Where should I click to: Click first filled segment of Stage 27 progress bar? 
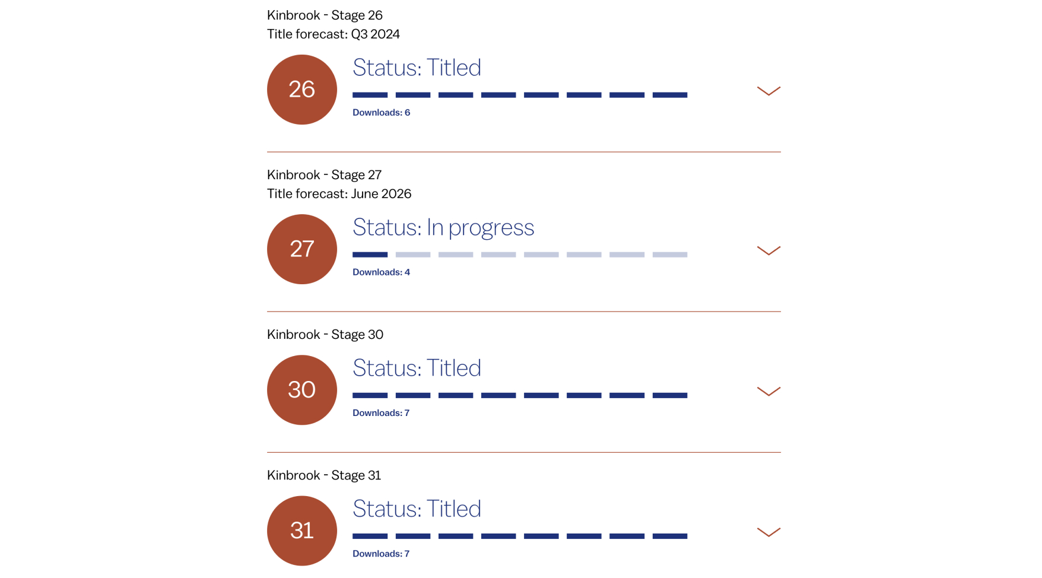pos(370,255)
